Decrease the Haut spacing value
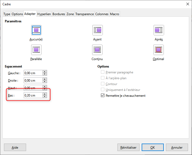The width and height of the screenshot is (192, 155). tap(45, 89)
